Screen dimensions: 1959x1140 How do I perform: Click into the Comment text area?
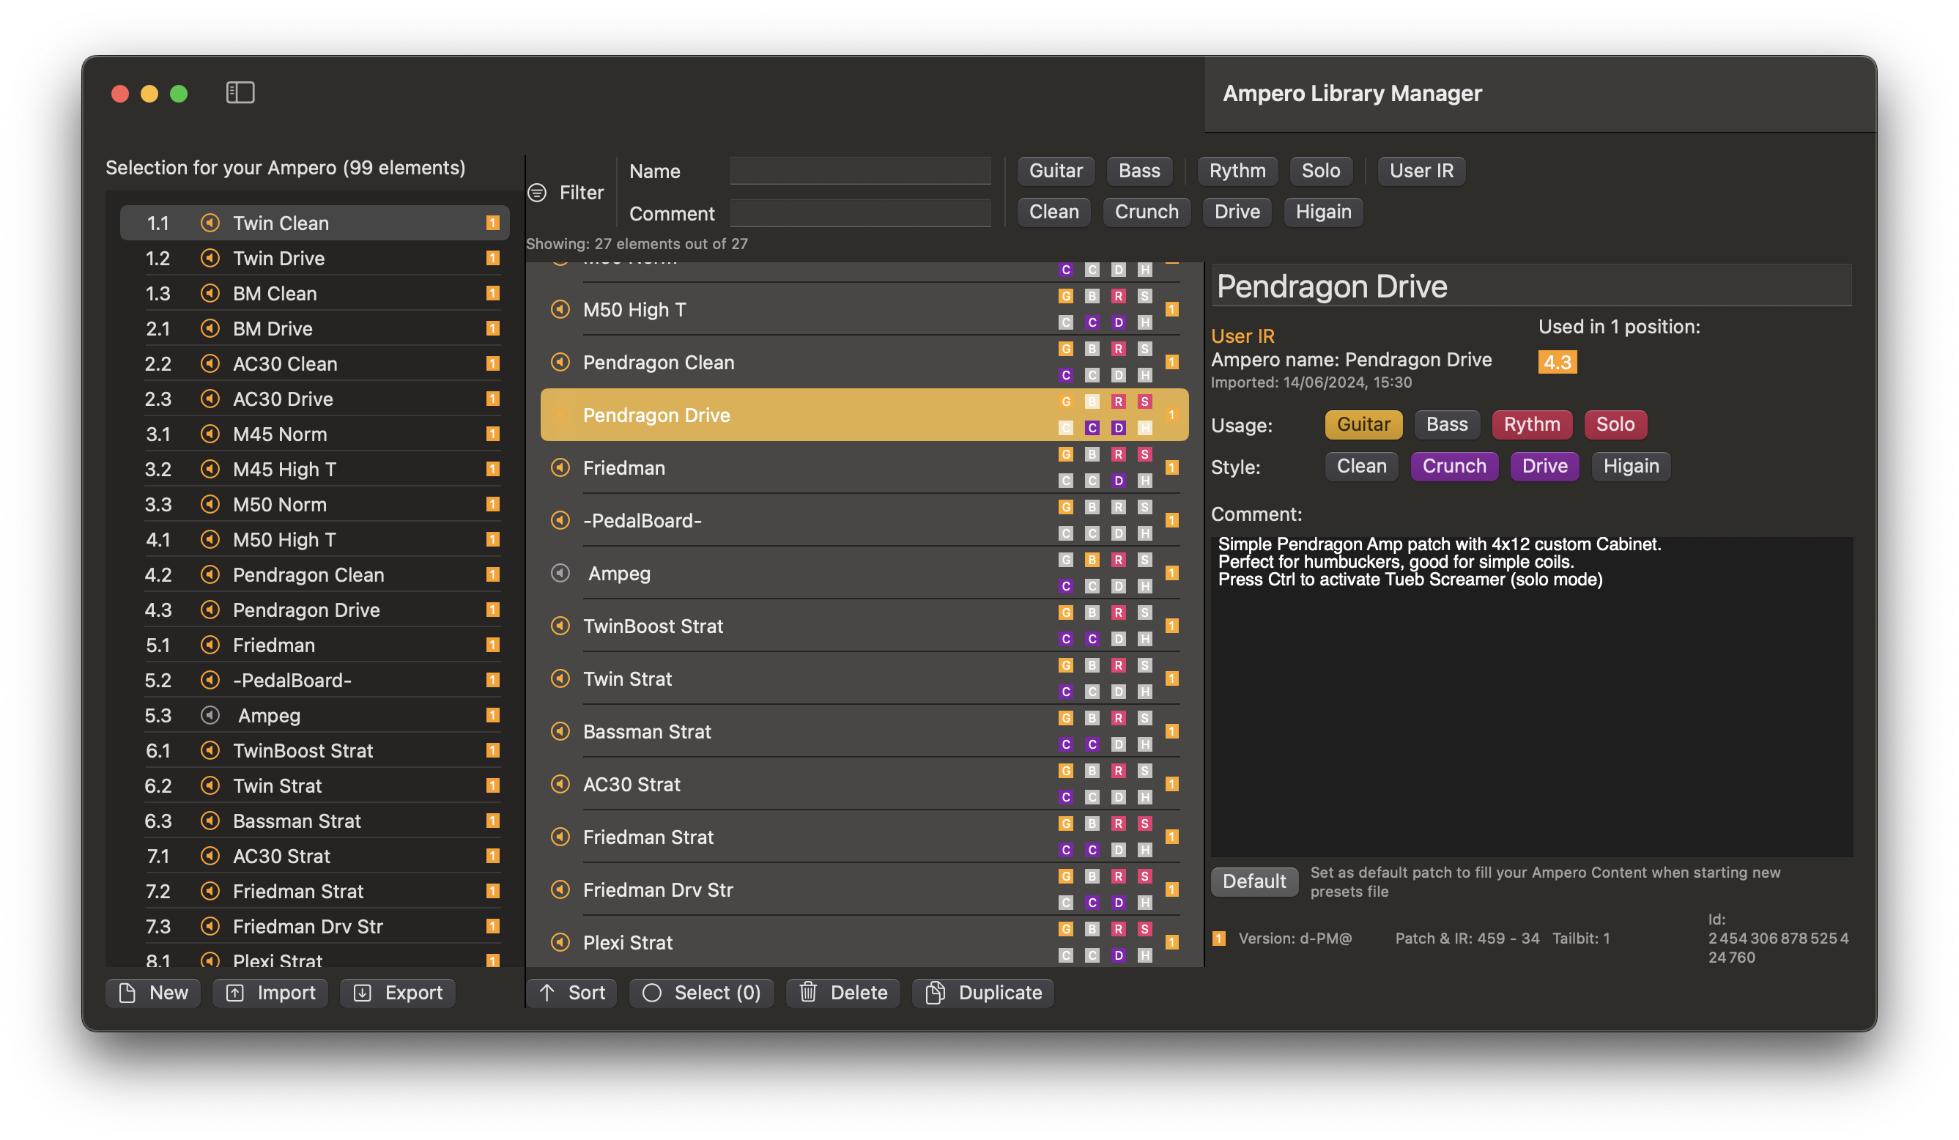(x=1530, y=700)
